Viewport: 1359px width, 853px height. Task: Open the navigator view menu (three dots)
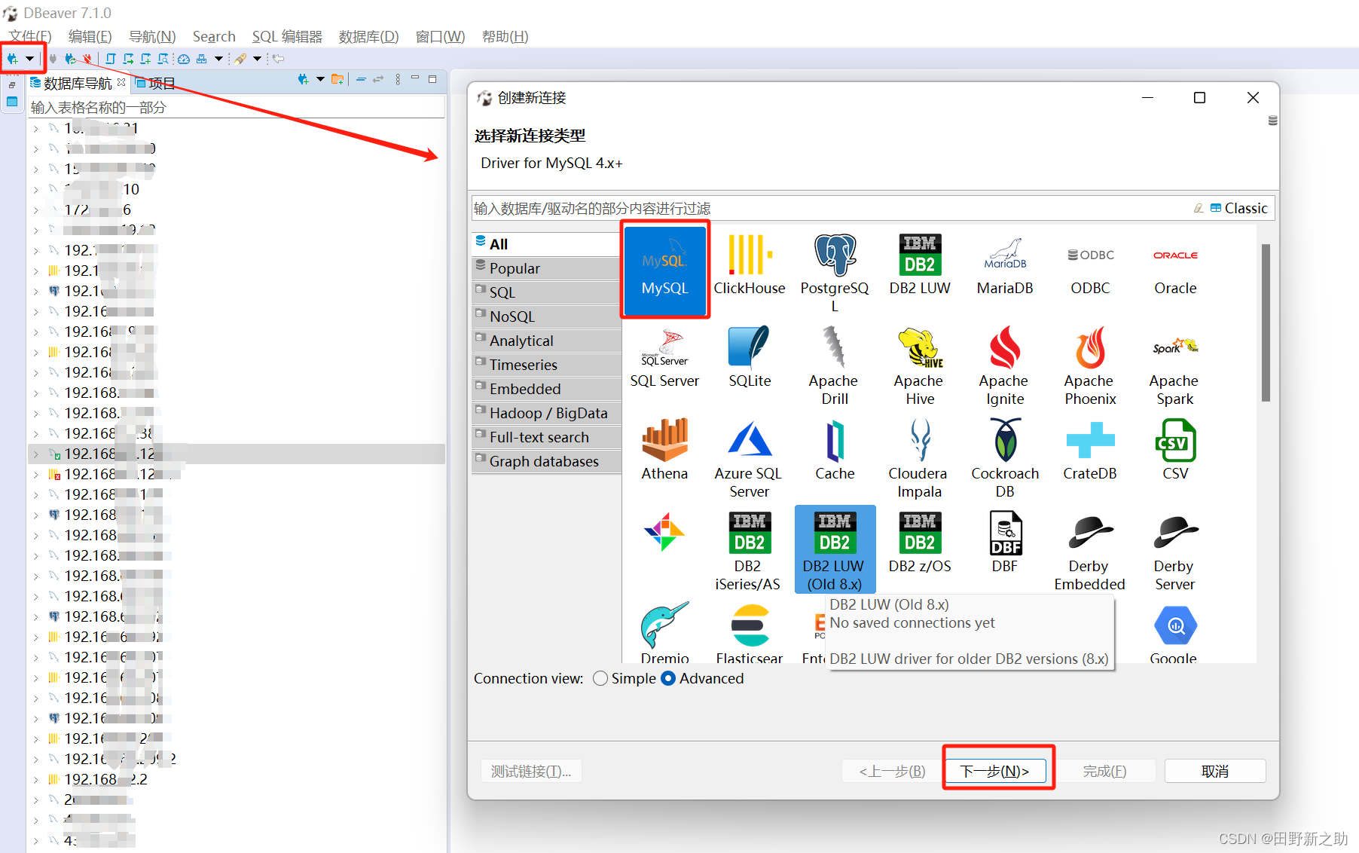[x=398, y=79]
